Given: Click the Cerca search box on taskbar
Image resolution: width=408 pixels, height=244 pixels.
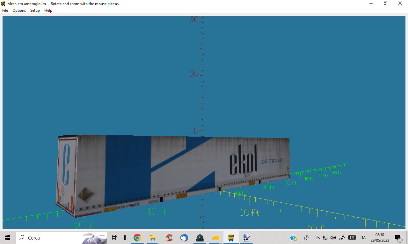Looking at the screenshot, I should [61, 238].
